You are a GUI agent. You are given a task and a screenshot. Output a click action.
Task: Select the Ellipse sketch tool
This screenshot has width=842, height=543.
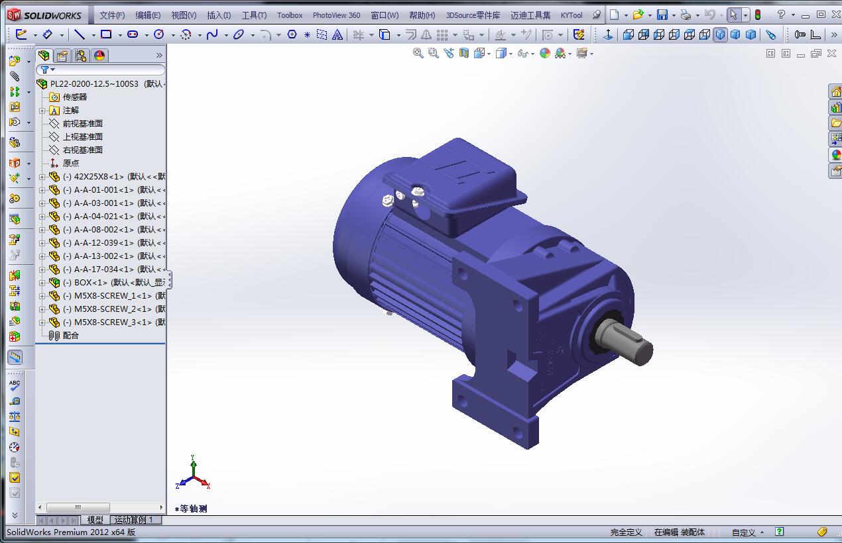[x=239, y=34]
